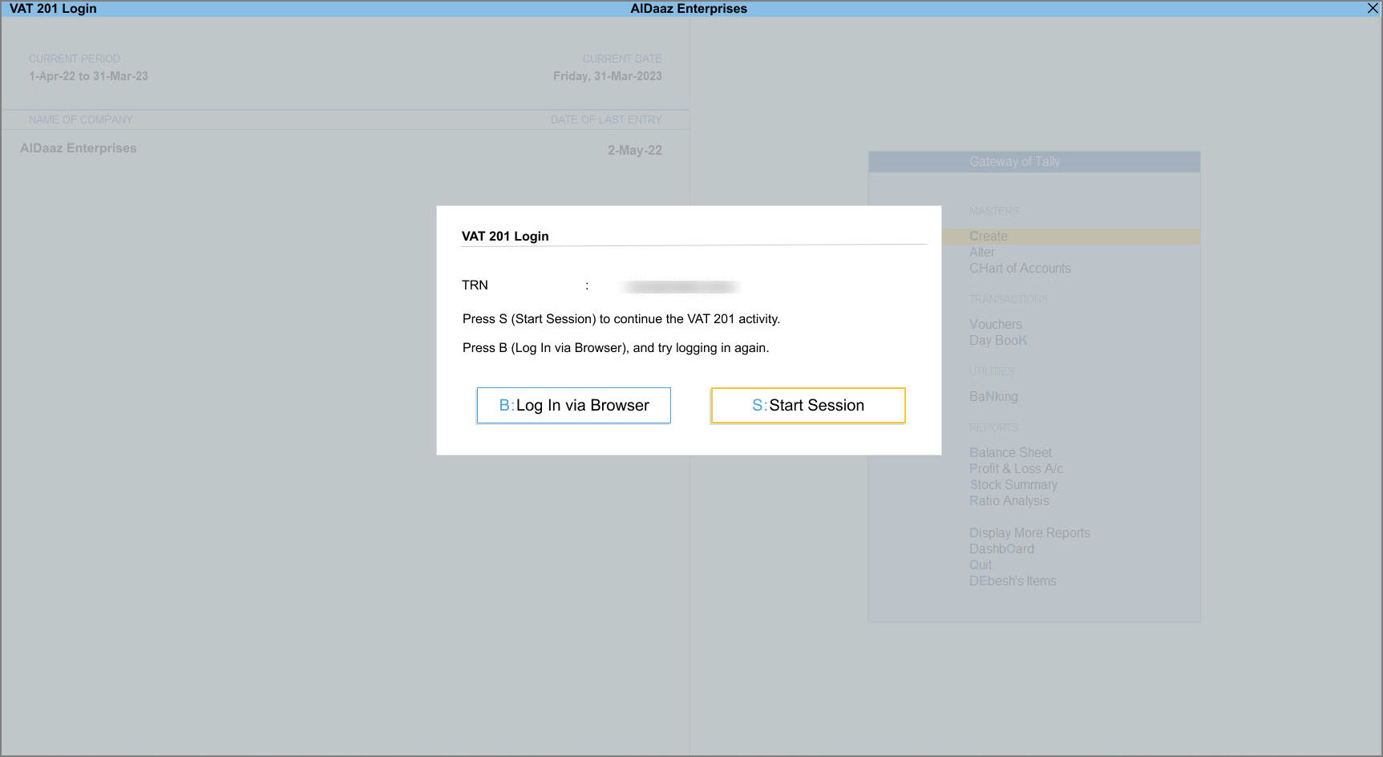
Task: Click the Start Session button
Action: click(x=808, y=405)
